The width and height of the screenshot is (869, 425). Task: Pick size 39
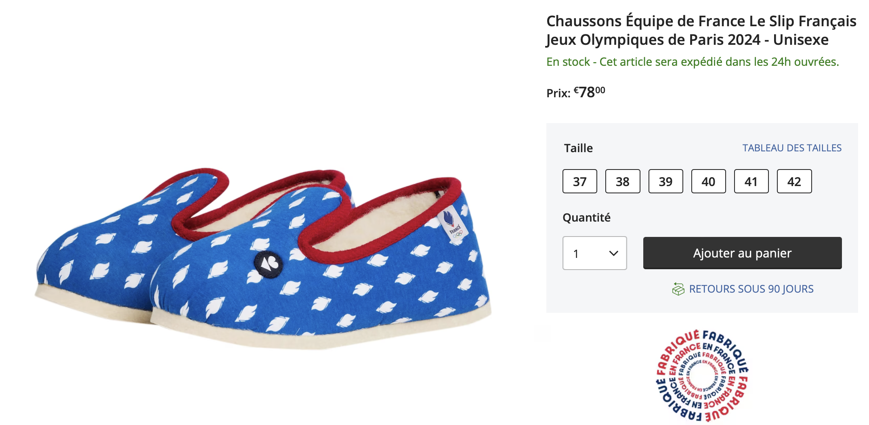point(665,182)
